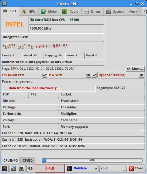Click the 'Bogomips: 4521.74' value
Image resolution: width=147 pixels, height=174 pixels.
(111, 88)
